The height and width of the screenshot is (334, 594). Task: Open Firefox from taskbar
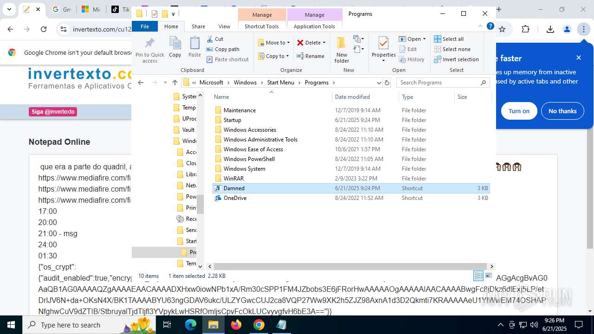pyautogui.click(x=236, y=325)
